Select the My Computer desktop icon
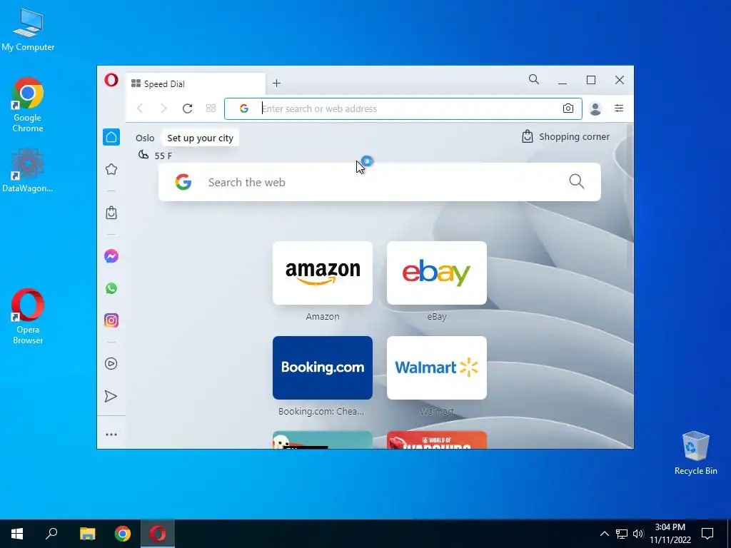Screen dimensions: 731x548 click(x=28, y=29)
